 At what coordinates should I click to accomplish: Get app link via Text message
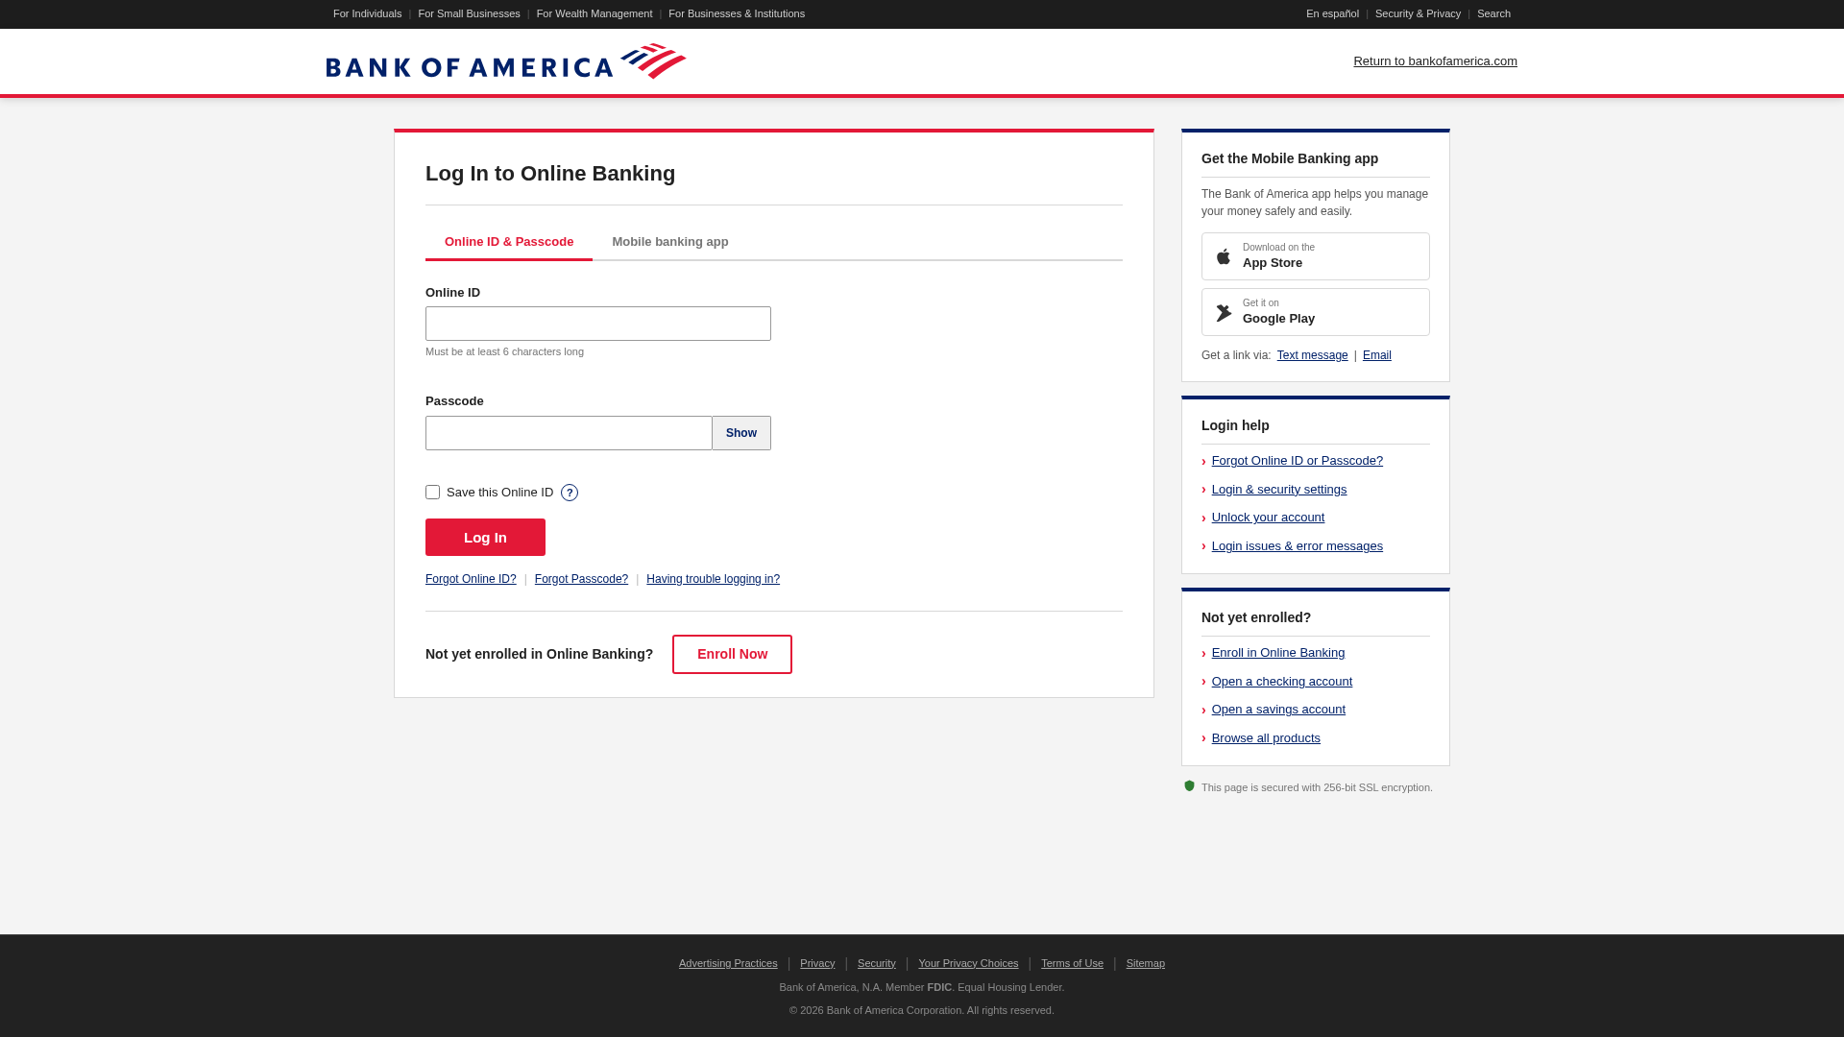click(x=1312, y=355)
